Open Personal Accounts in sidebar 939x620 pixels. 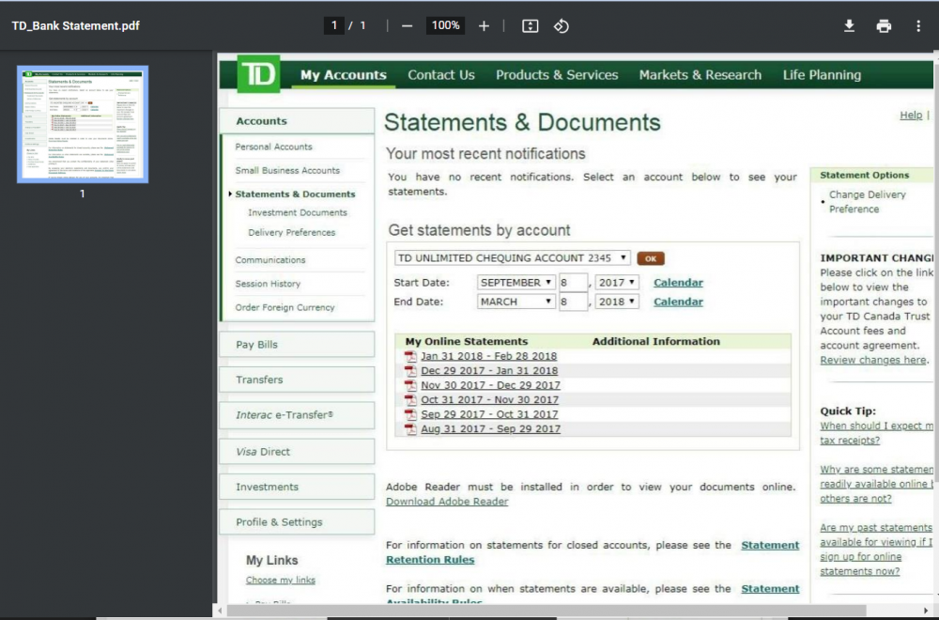(x=273, y=147)
